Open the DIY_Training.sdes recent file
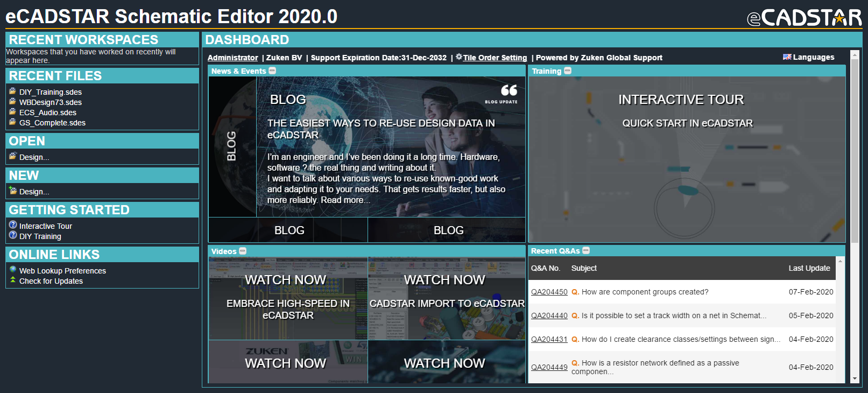Screen dimensions: 868x393 click(51, 92)
